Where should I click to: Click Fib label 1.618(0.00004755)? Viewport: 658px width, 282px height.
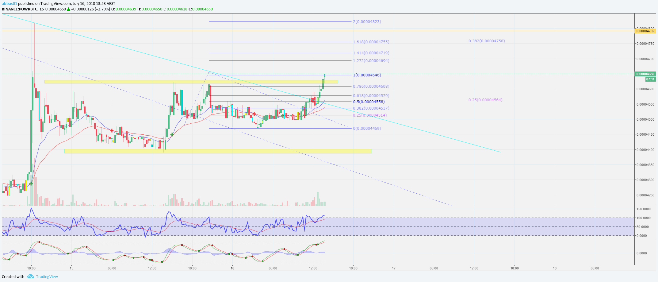[x=370, y=42]
